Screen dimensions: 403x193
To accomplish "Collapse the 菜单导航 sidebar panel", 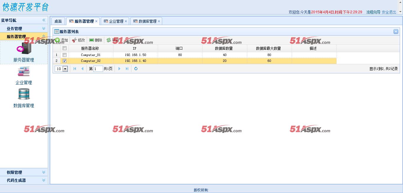I will (44, 20).
